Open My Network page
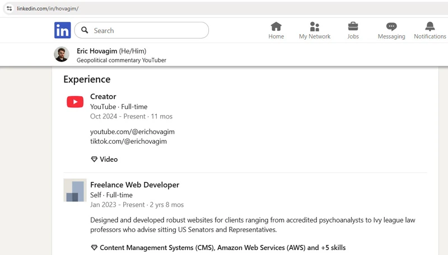The height and width of the screenshot is (255, 448). (x=315, y=31)
